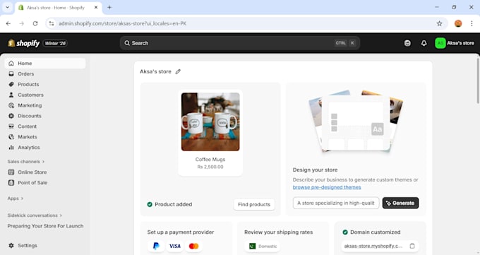Click the Coffee Mugs product title
480x255 pixels.
tap(210, 160)
